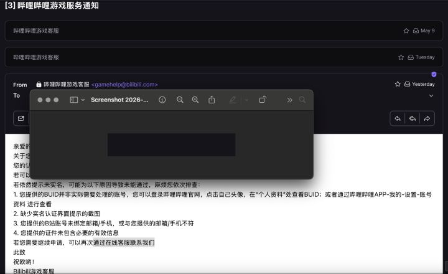This screenshot has height=274, width=448.
Task: Click the Reply All button
Action: click(x=413, y=118)
